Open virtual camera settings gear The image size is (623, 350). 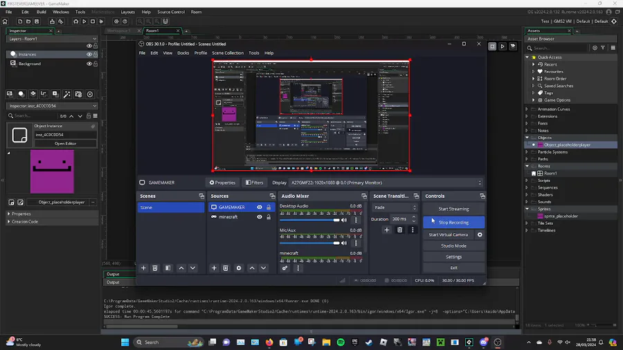480,234
